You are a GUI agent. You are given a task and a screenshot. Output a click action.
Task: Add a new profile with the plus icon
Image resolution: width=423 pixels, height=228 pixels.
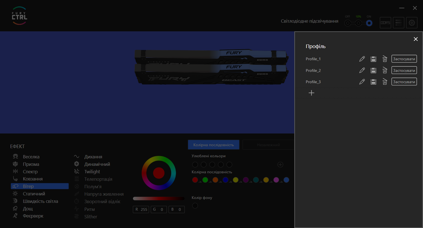(x=311, y=93)
